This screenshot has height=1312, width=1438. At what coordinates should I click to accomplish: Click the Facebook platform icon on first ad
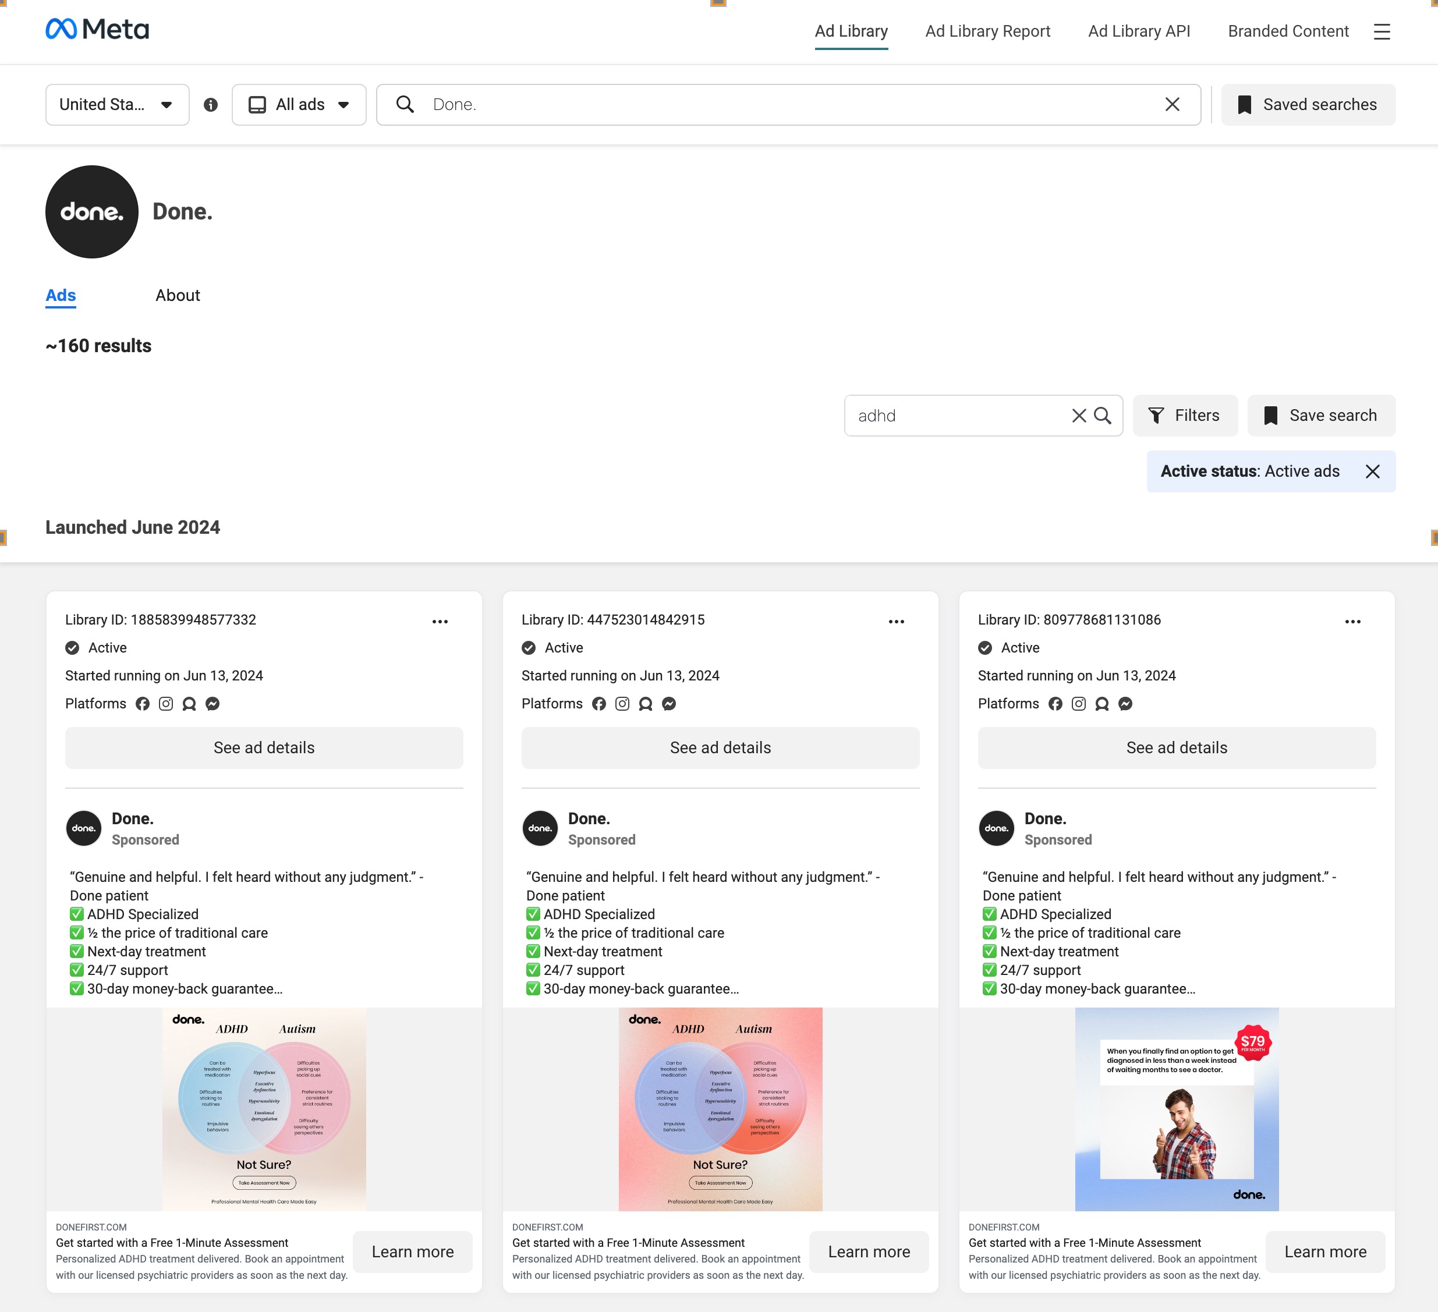click(143, 704)
